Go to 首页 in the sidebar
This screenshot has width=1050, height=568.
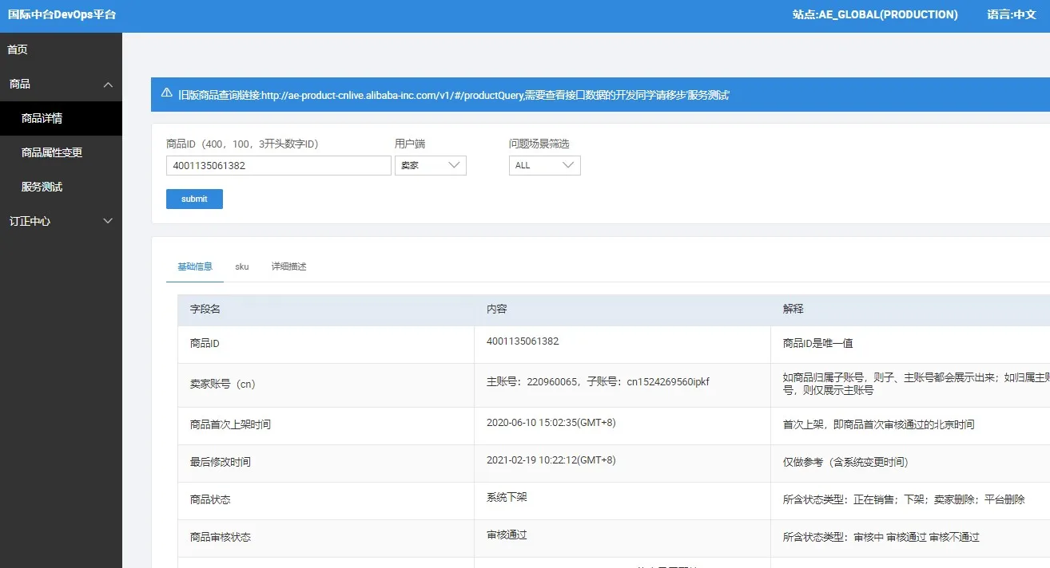(x=18, y=49)
